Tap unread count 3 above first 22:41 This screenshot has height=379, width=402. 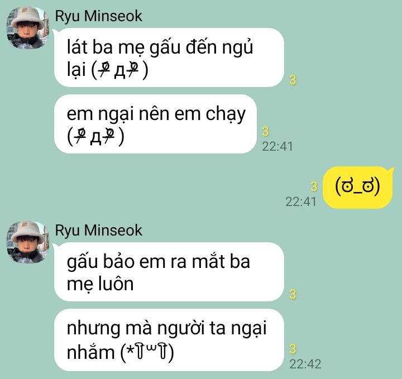(265, 131)
